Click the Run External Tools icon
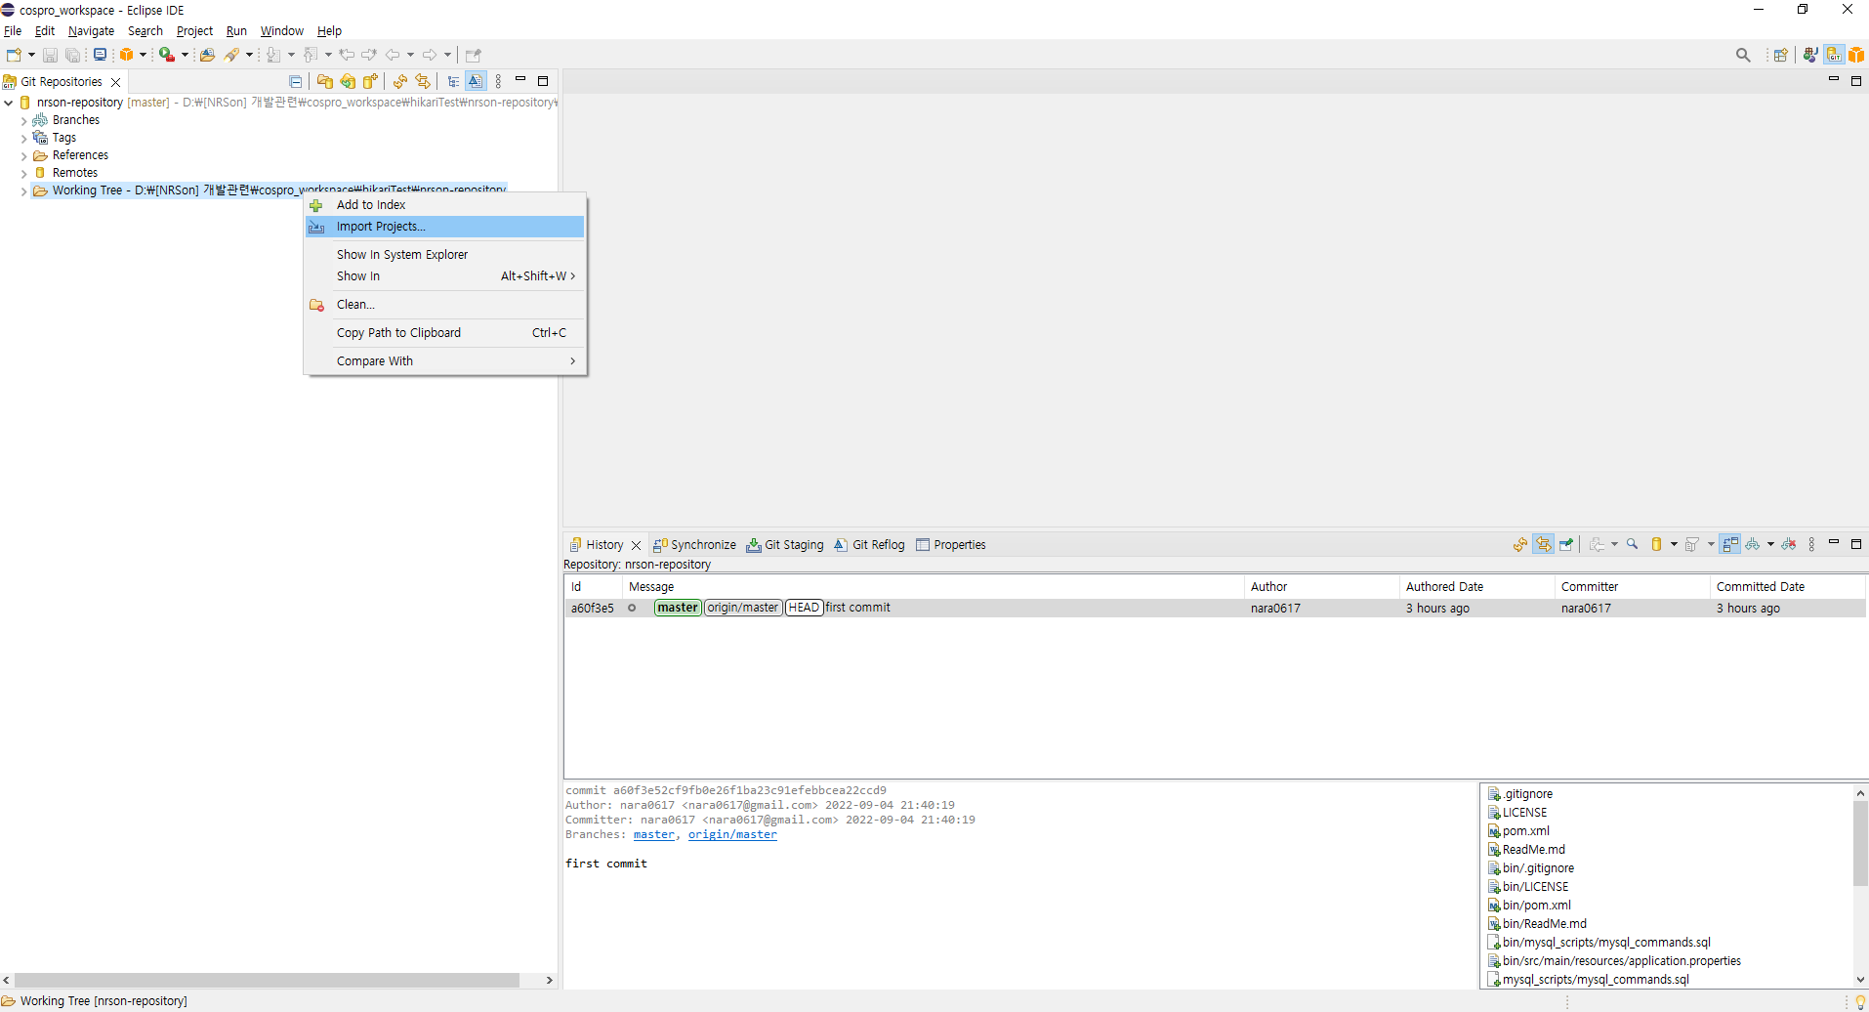 click(x=167, y=55)
